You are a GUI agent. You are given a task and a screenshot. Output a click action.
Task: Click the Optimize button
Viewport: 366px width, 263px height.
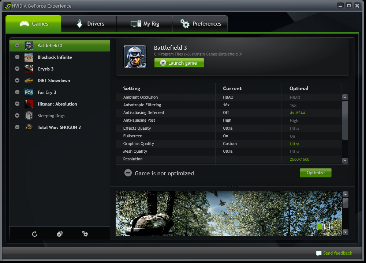click(x=315, y=173)
